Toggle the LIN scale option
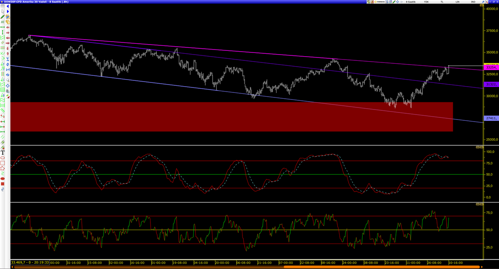499x269 pixels. [457, 2]
